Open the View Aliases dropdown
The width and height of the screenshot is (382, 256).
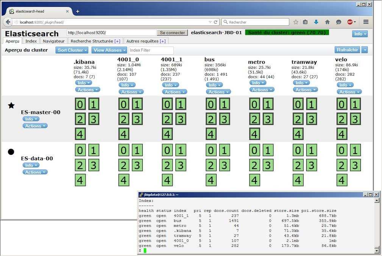(x=109, y=50)
